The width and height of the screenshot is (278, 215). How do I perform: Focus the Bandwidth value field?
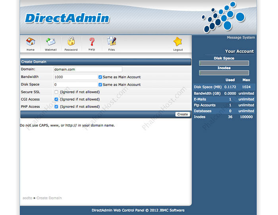point(75,77)
